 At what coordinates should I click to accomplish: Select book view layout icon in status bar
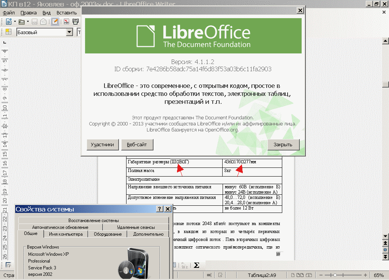[x=310, y=275]
